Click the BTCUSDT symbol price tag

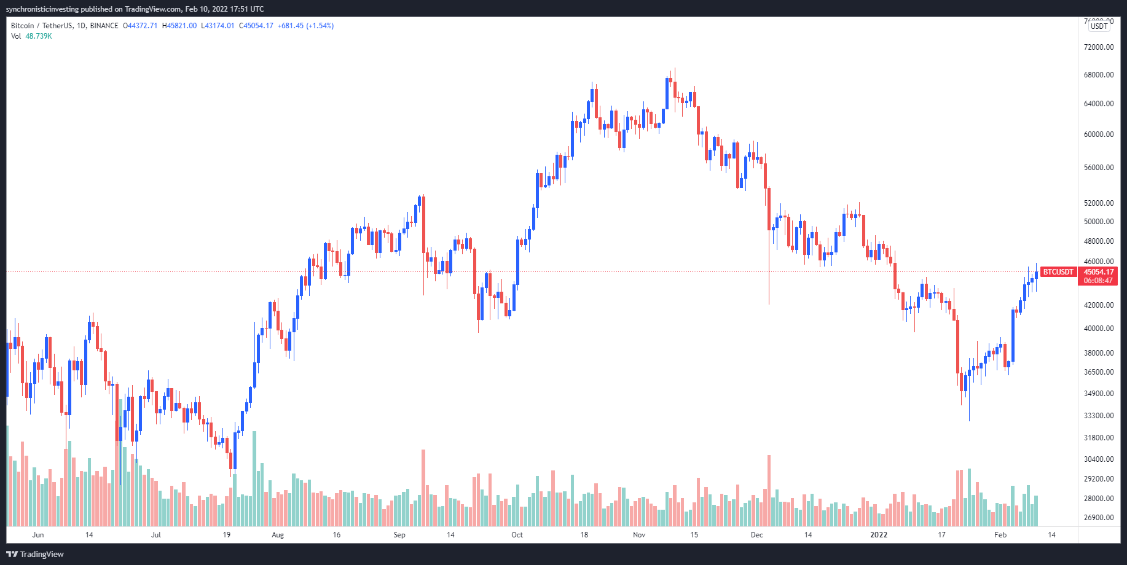point(1058,272)
